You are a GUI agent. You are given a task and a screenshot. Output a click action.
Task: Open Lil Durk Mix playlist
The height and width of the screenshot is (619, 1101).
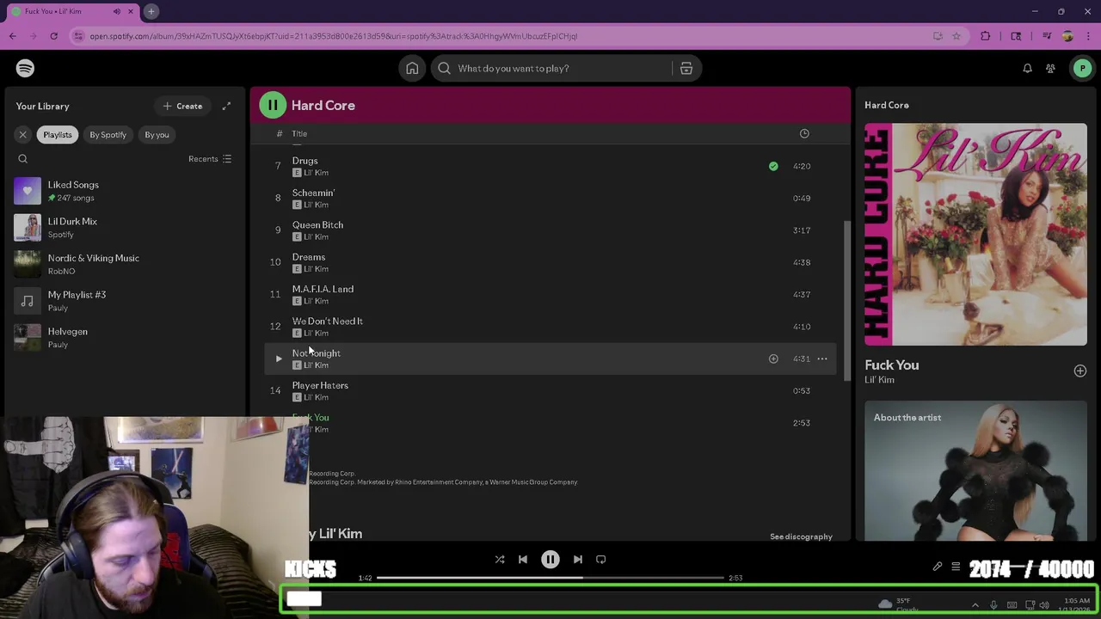click(125, 228)
